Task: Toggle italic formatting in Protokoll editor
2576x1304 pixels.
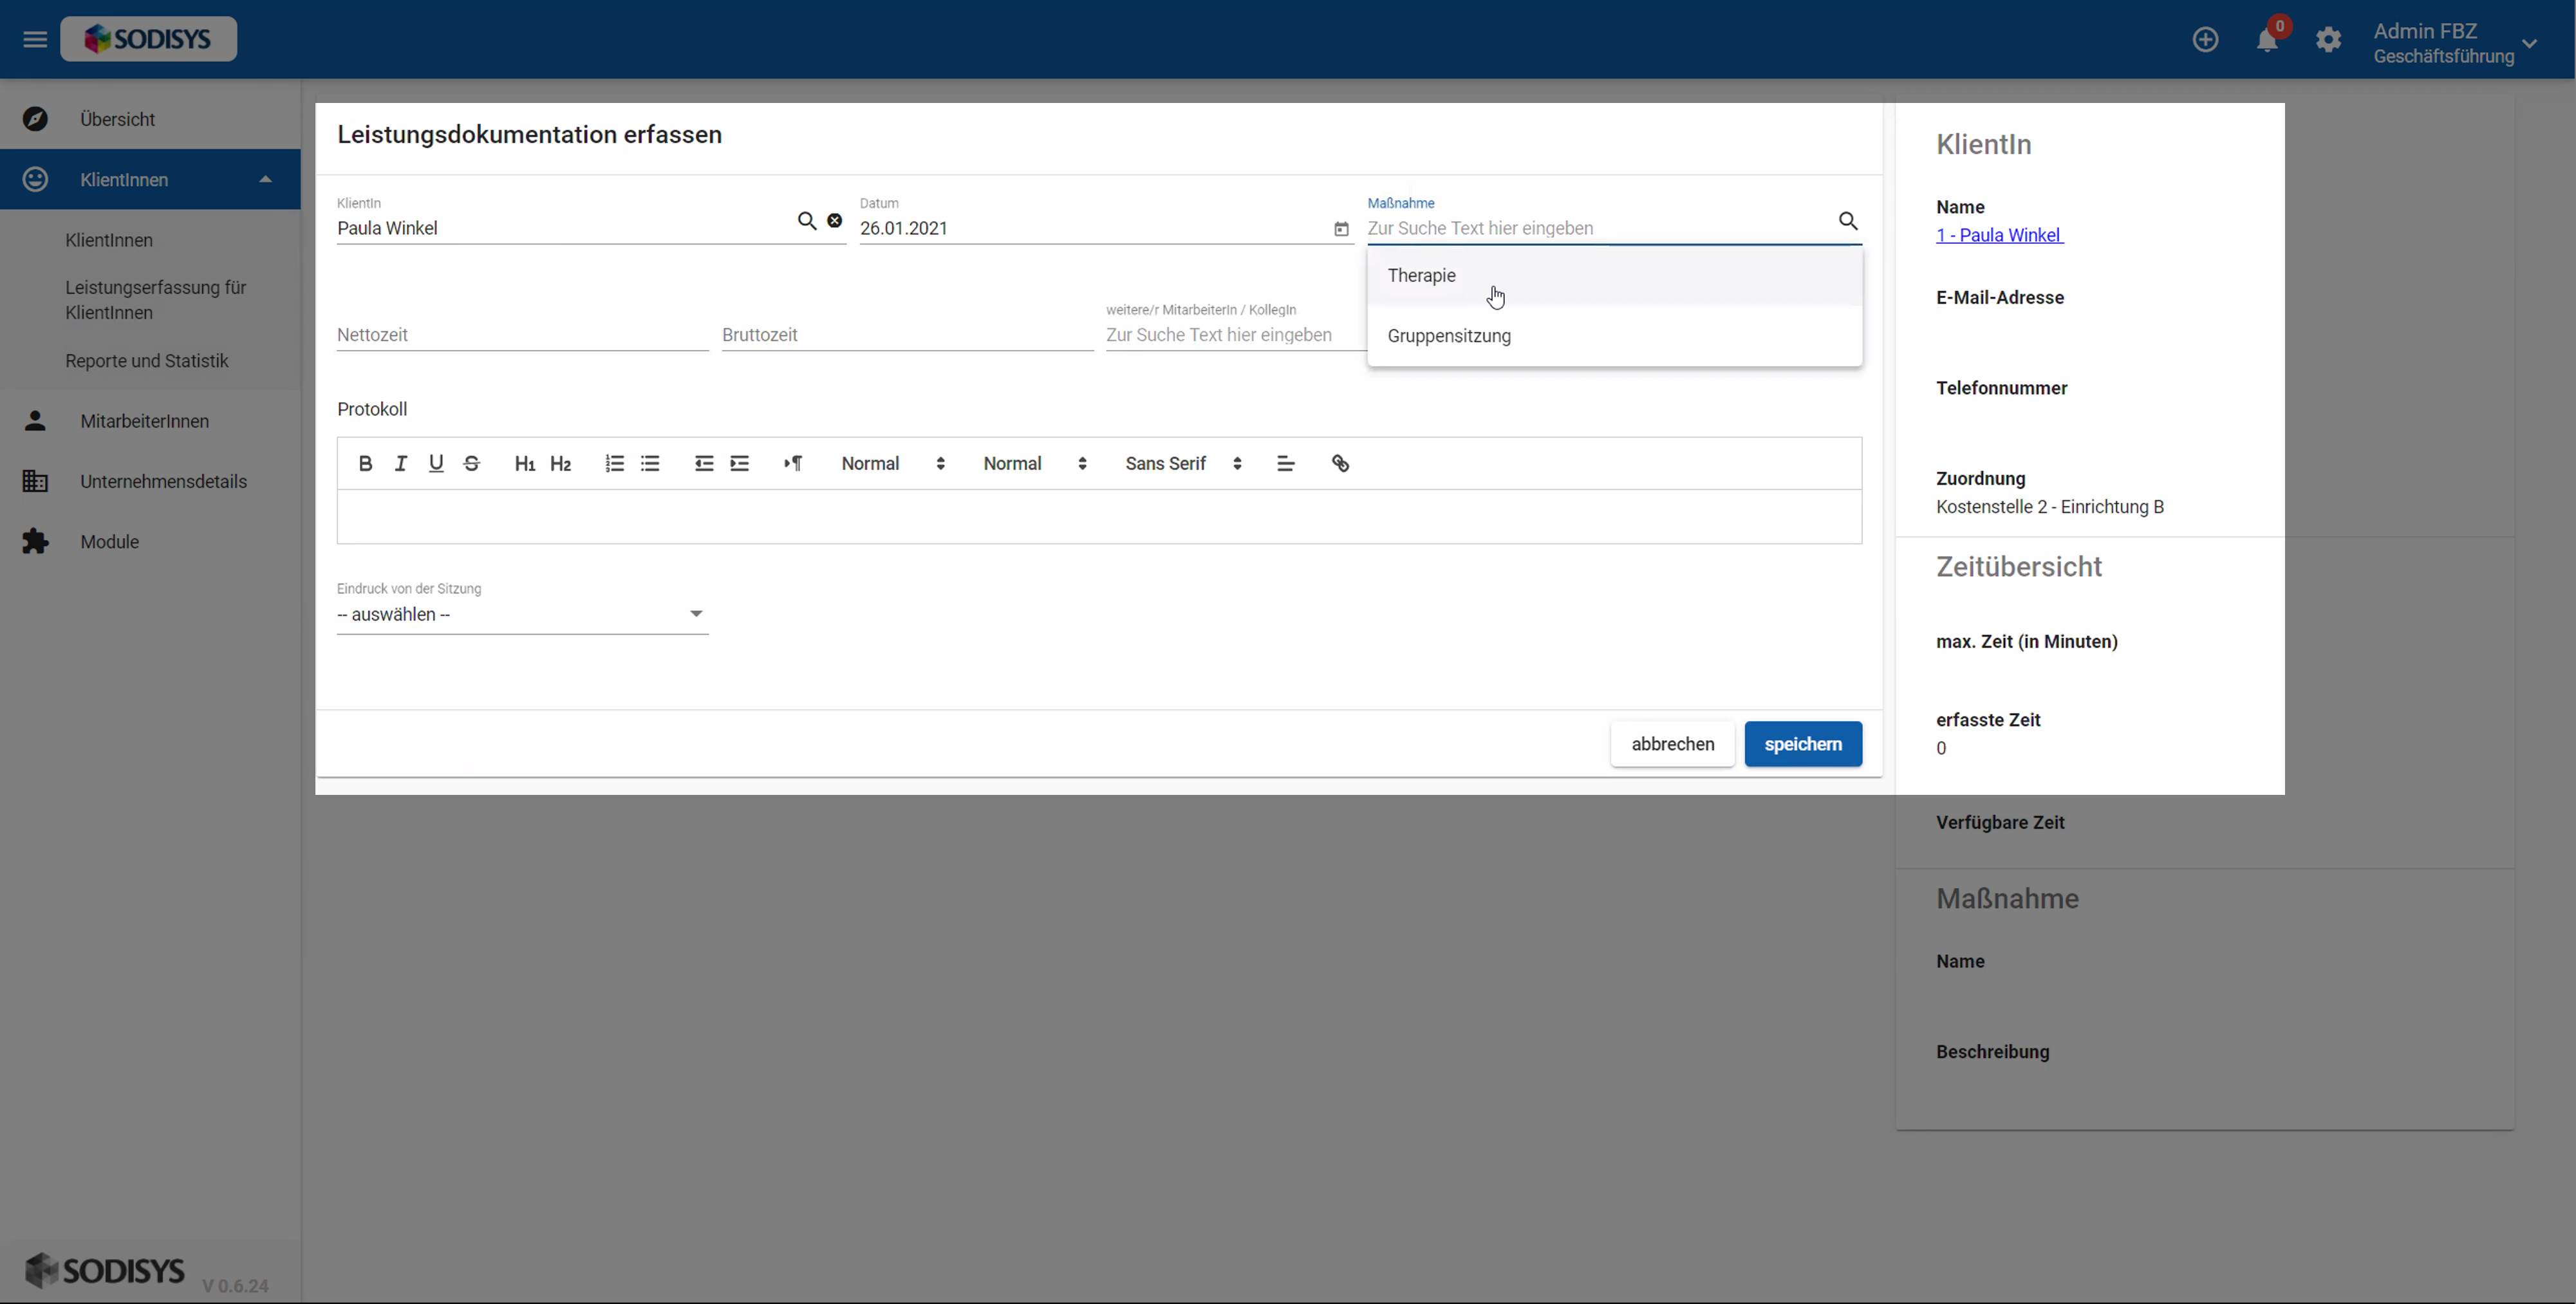Action: pyautogui.click(x=401, y=463)
